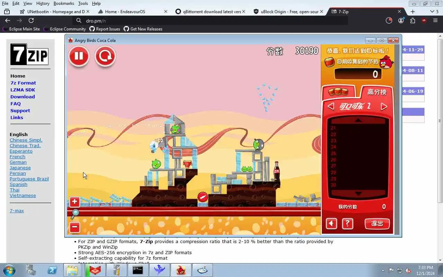Open the View menu
This screenshot has width=443, height=277.
pos(28,3)
